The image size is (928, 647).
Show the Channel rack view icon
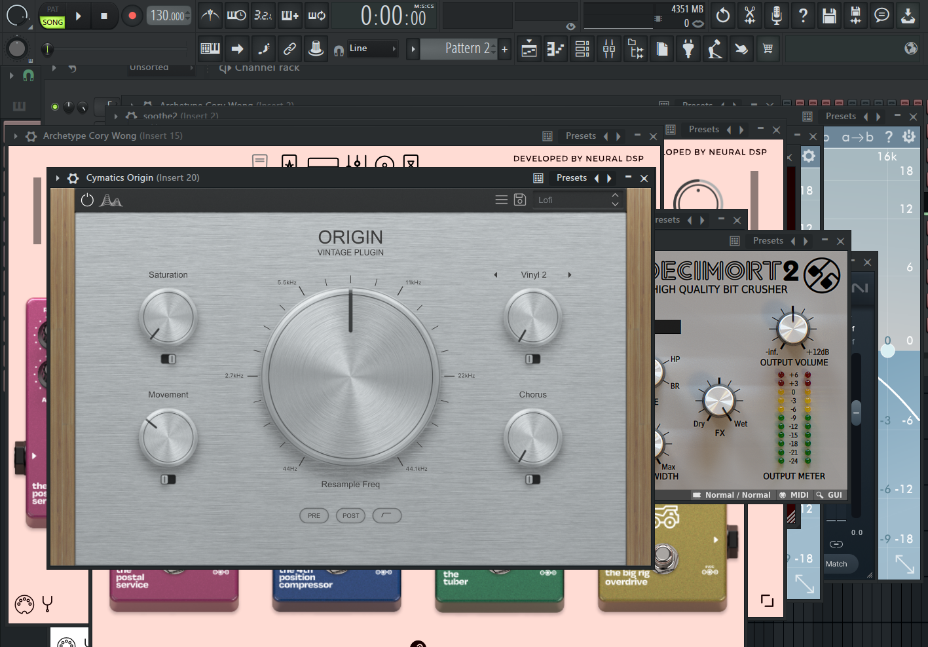click(582, 49)
